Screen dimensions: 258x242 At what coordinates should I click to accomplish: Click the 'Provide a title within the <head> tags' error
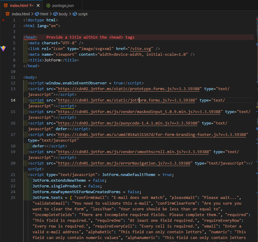click(90, 37)
